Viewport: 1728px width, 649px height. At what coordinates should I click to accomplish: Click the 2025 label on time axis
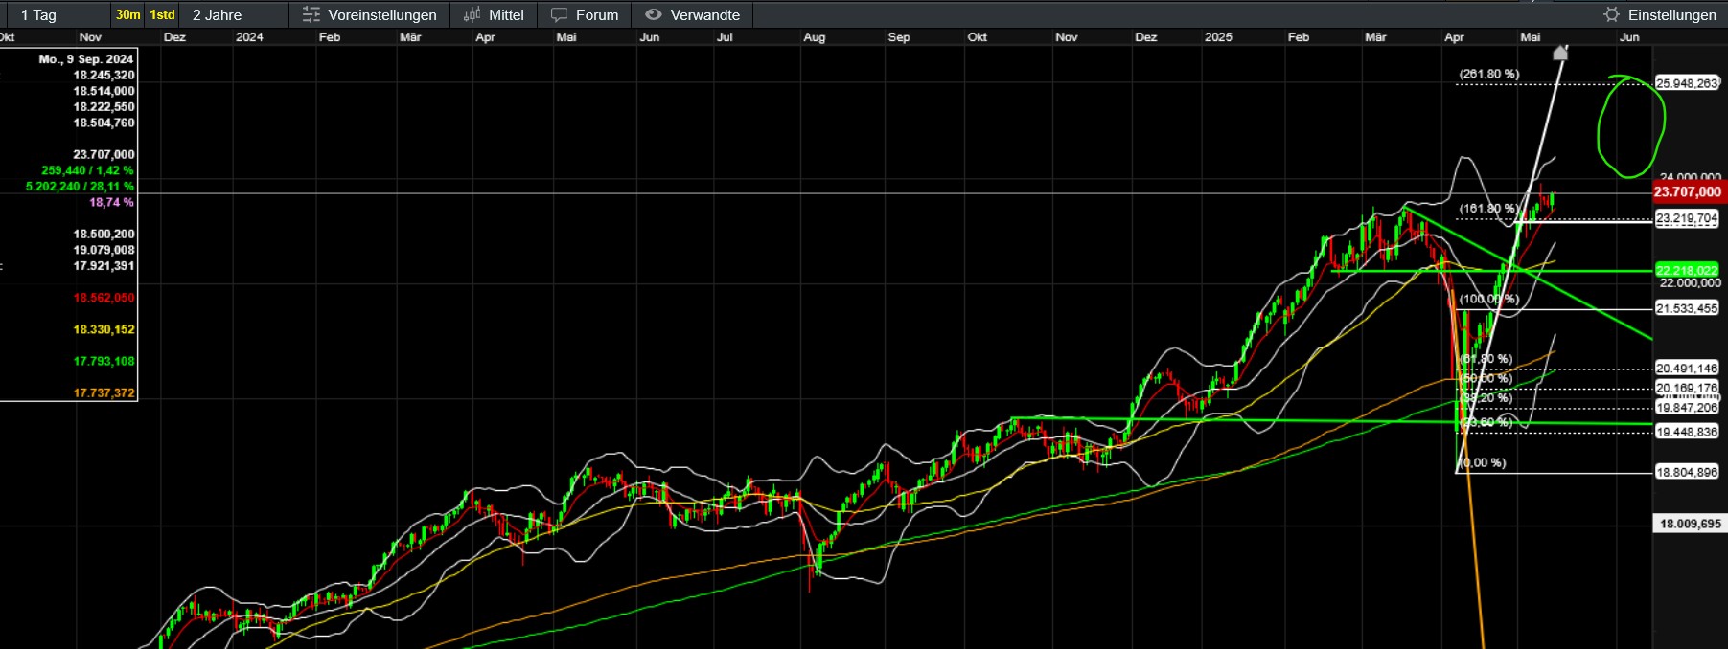click(1218, 37)
